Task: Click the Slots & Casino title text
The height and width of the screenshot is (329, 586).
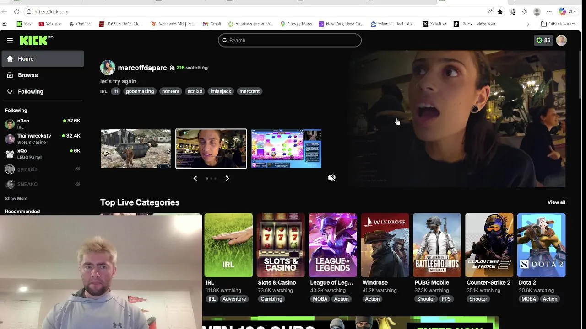Action: [x=277, y=282]
